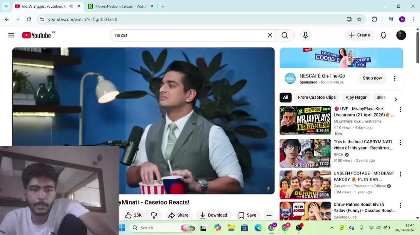Open the YouTube hamburger guide menu

(11, 35)
